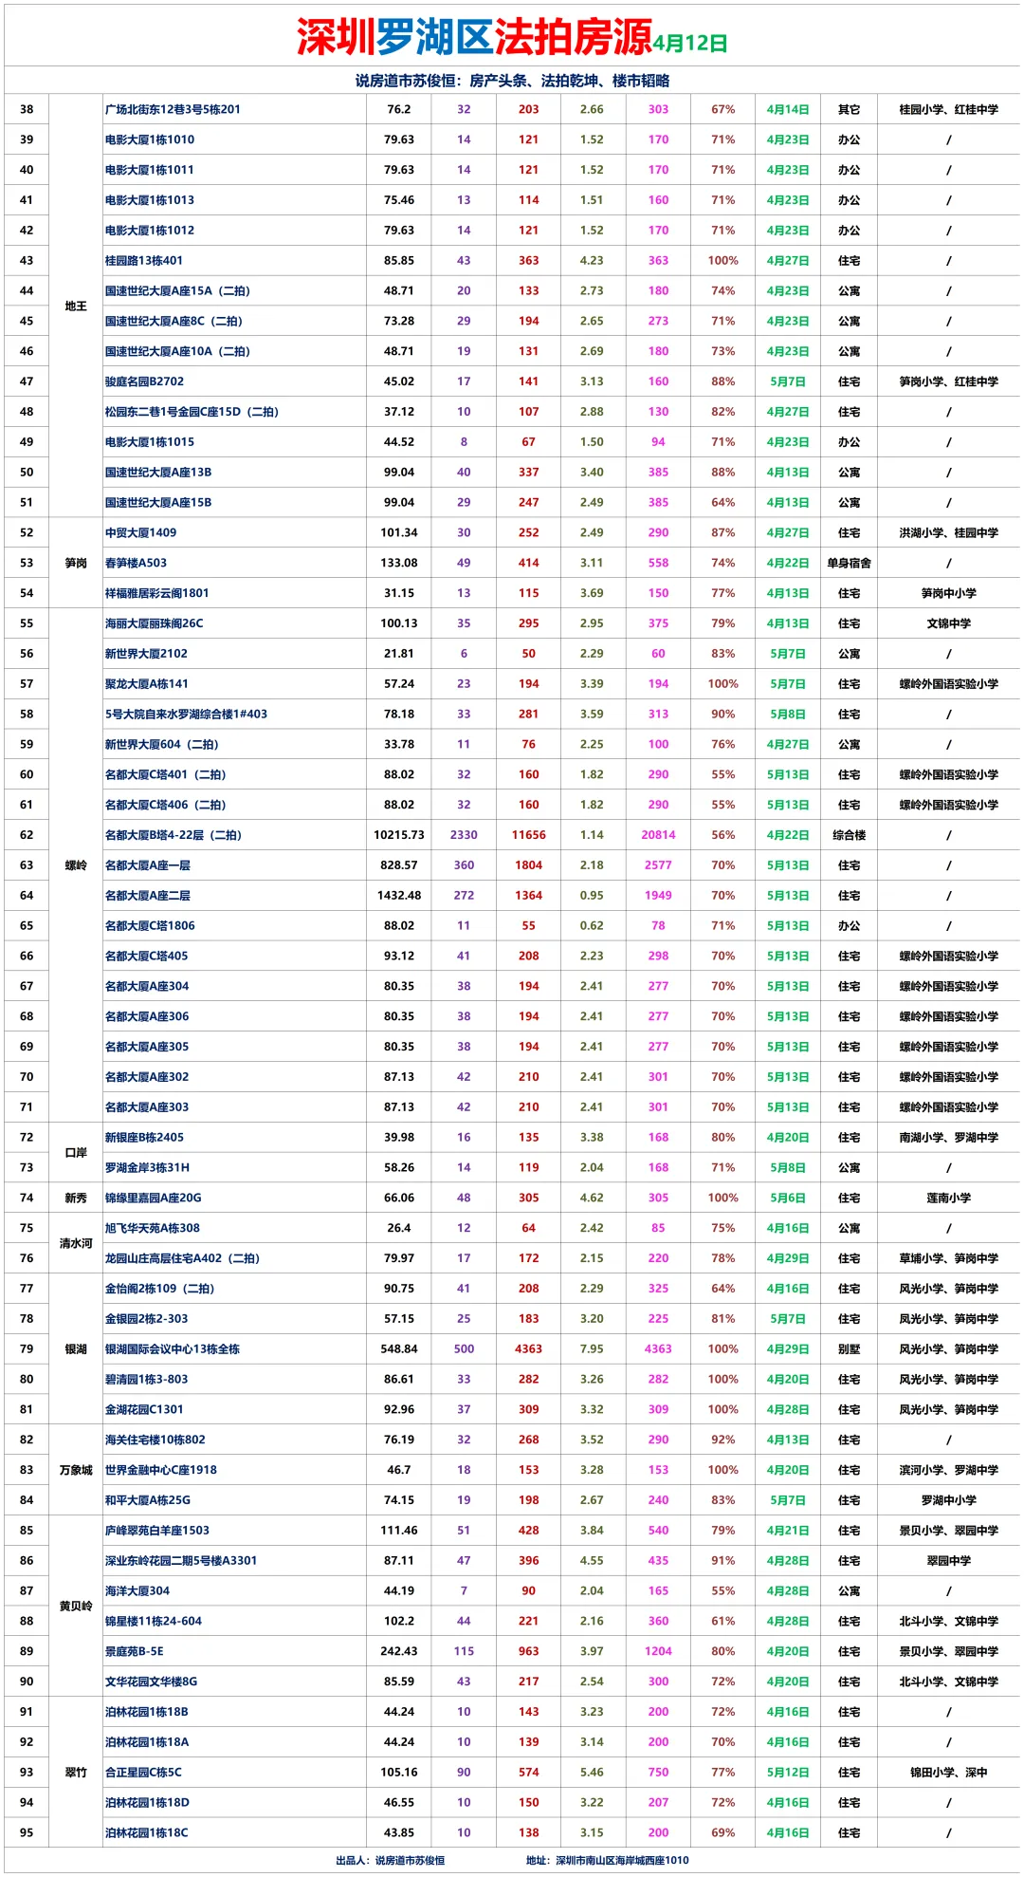Click type 综合楼 in row 62
The width and height of the screenshot is (1024, 1877).
[x=850, y=835]
